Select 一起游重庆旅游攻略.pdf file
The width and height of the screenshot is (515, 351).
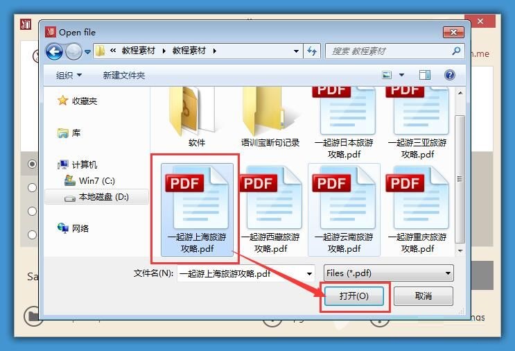click(x=417, y=209)
